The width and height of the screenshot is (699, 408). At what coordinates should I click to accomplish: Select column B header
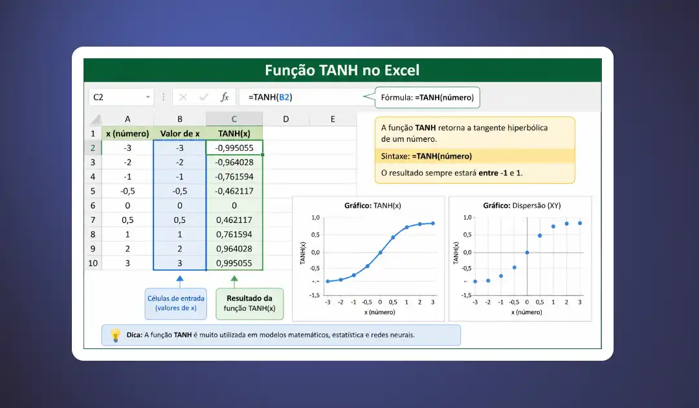(180, 119)
